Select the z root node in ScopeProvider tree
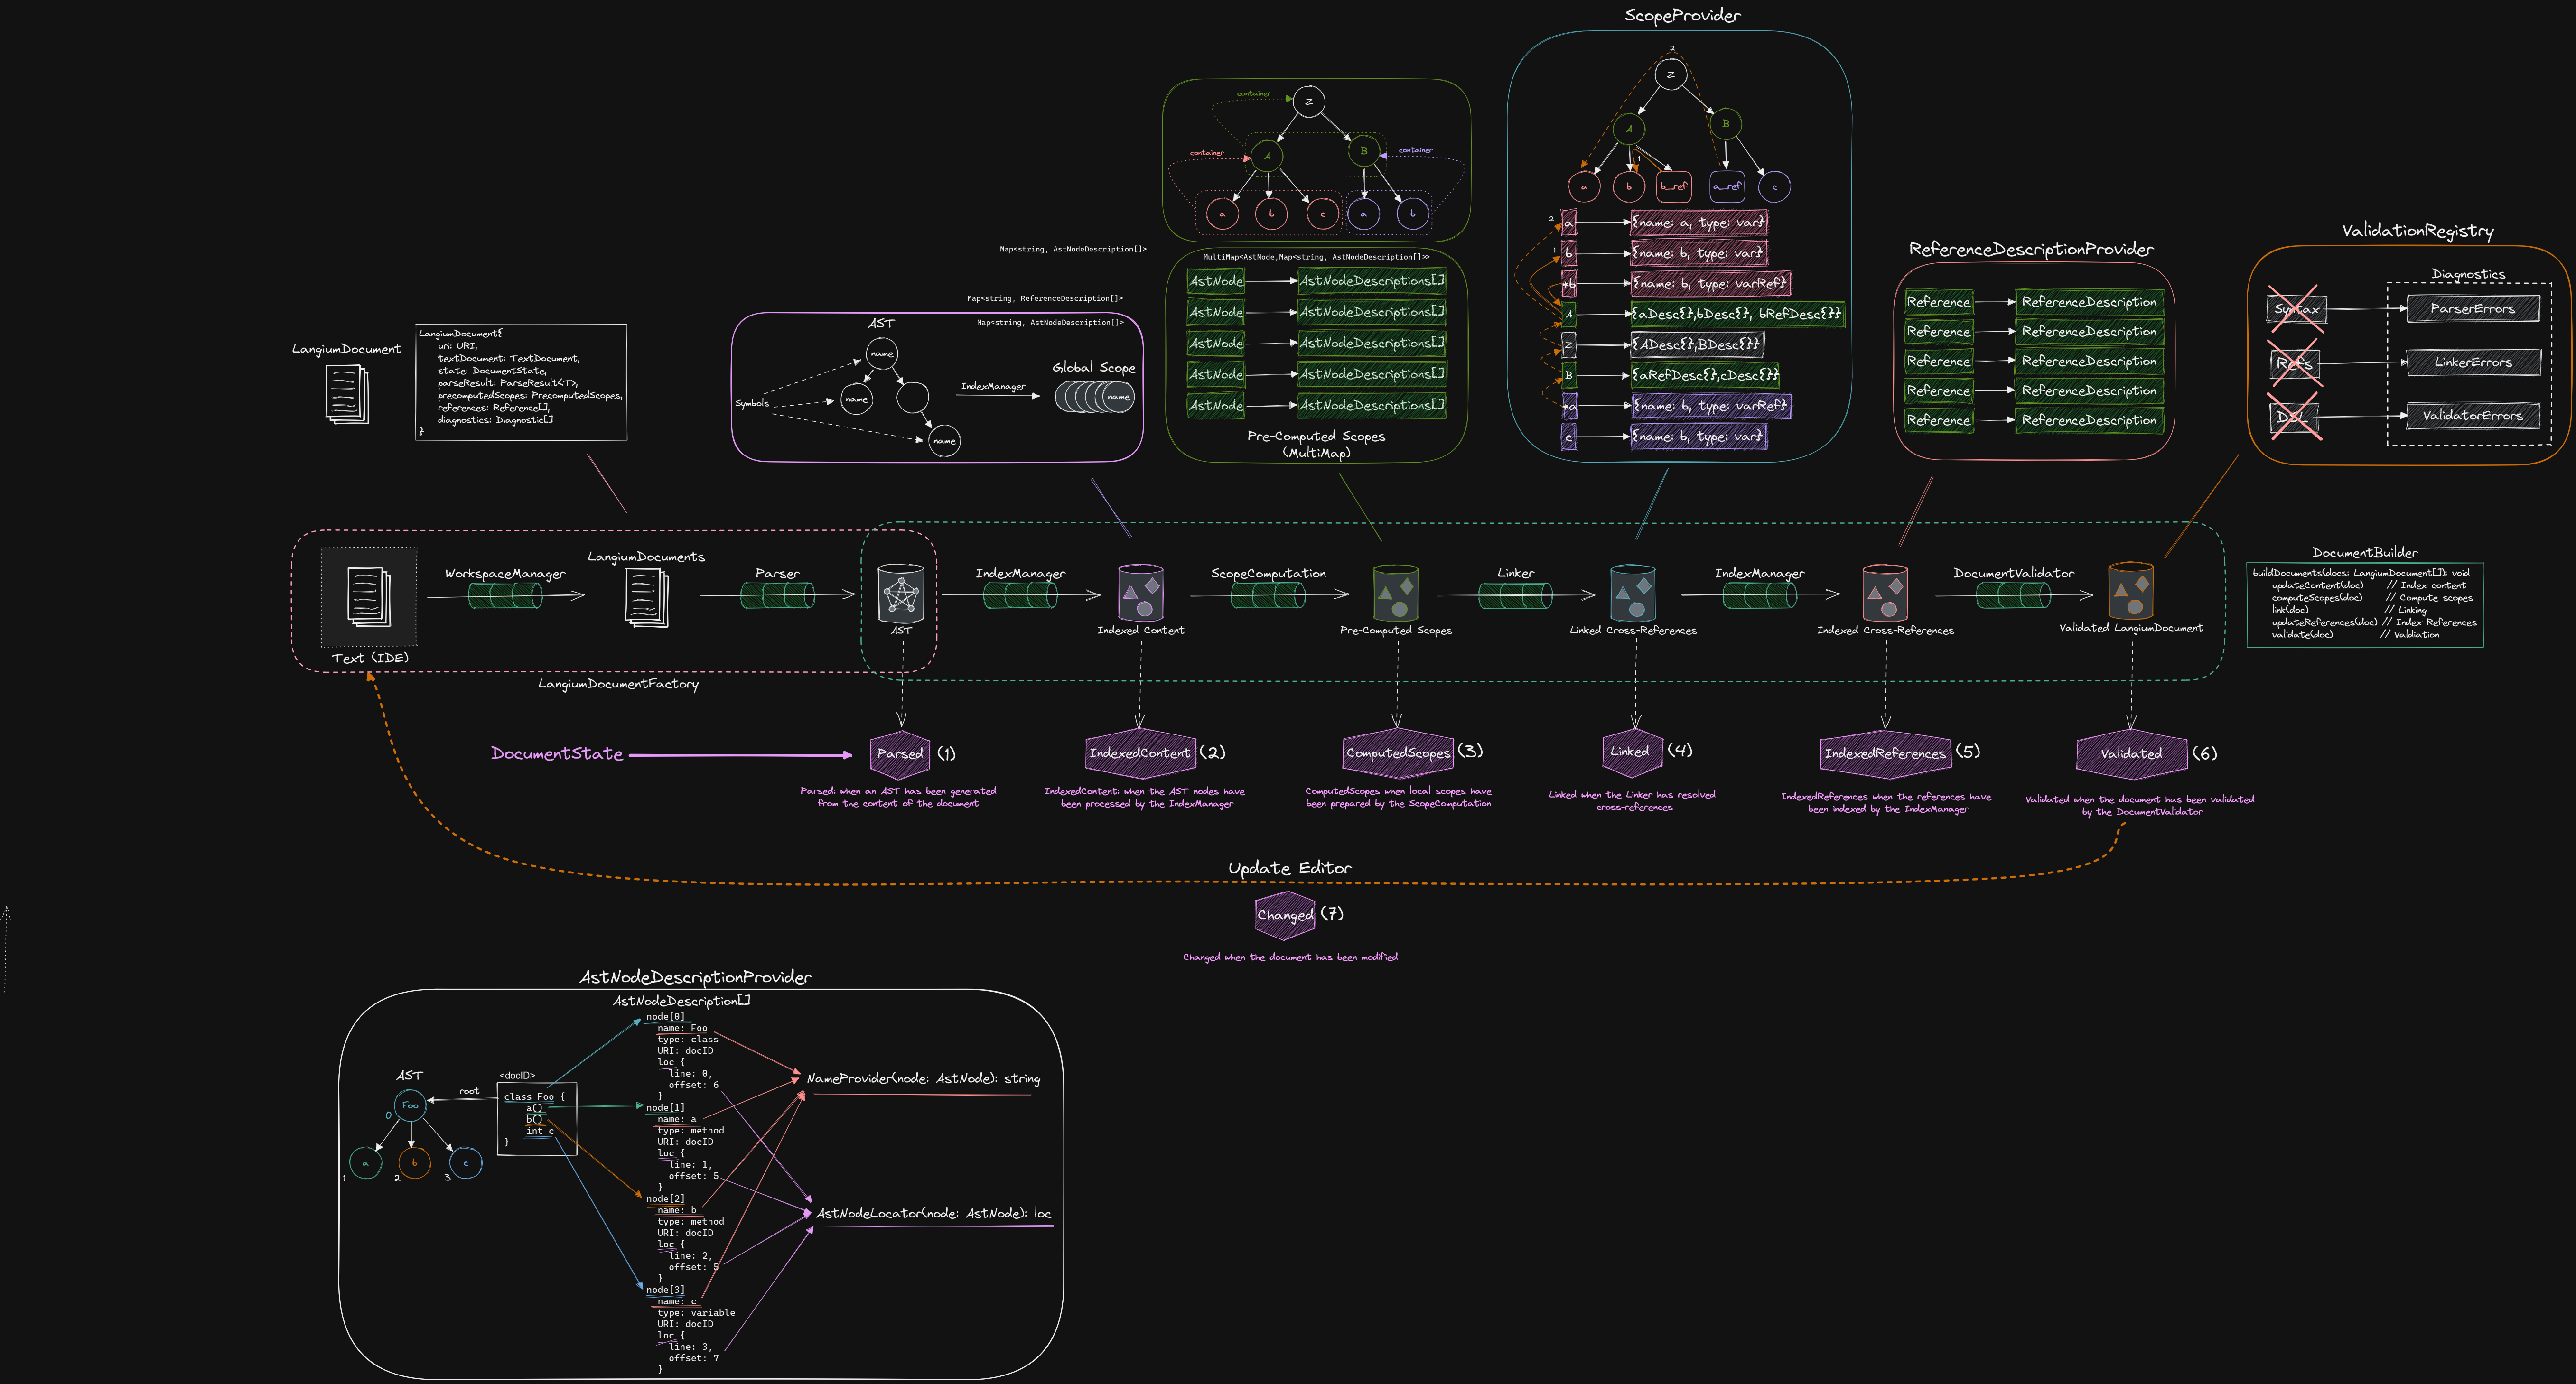Screen dimensions: 2576x1384 point(1670,74)
